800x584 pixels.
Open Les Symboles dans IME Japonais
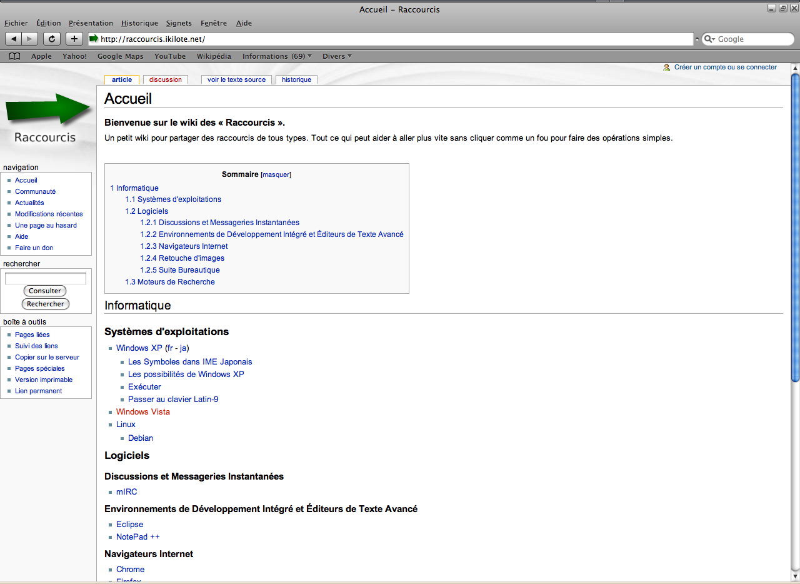point(190,362)
